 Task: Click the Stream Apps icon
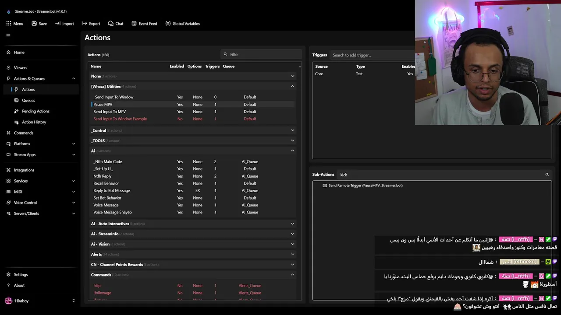(x=8, y=155)
